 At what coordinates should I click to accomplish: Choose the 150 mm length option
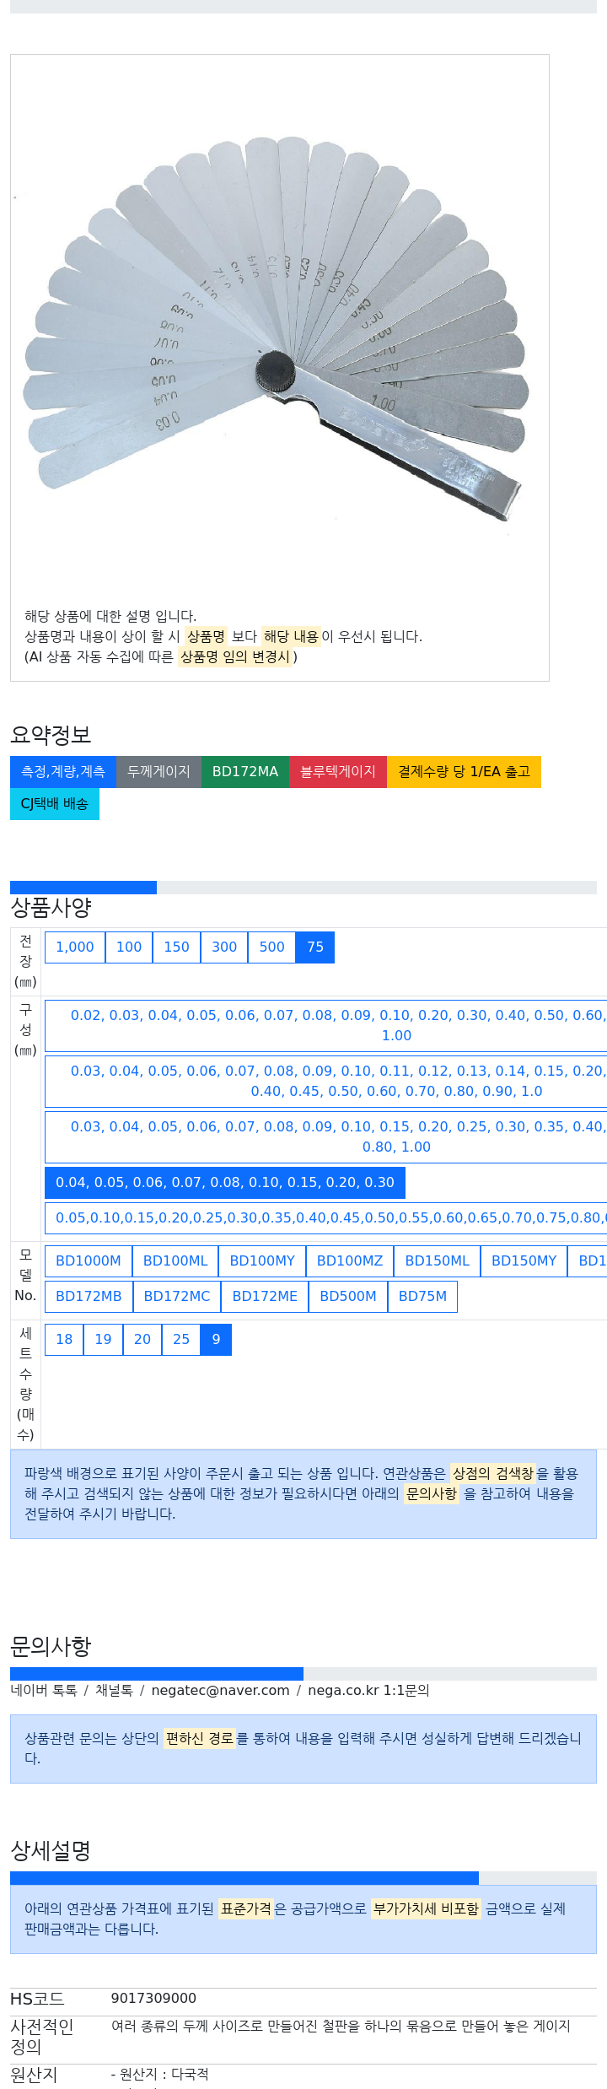(176, 947)
